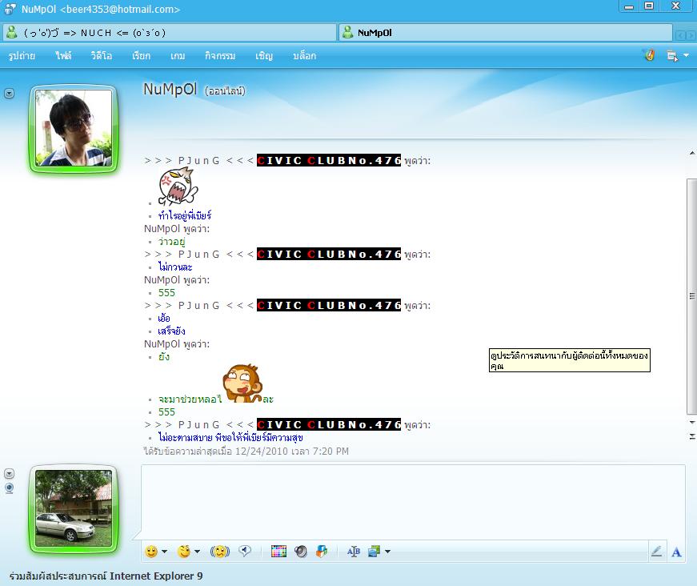Open the show-menu dropdown at top right
Screen dimensions: 697x586
678,56
